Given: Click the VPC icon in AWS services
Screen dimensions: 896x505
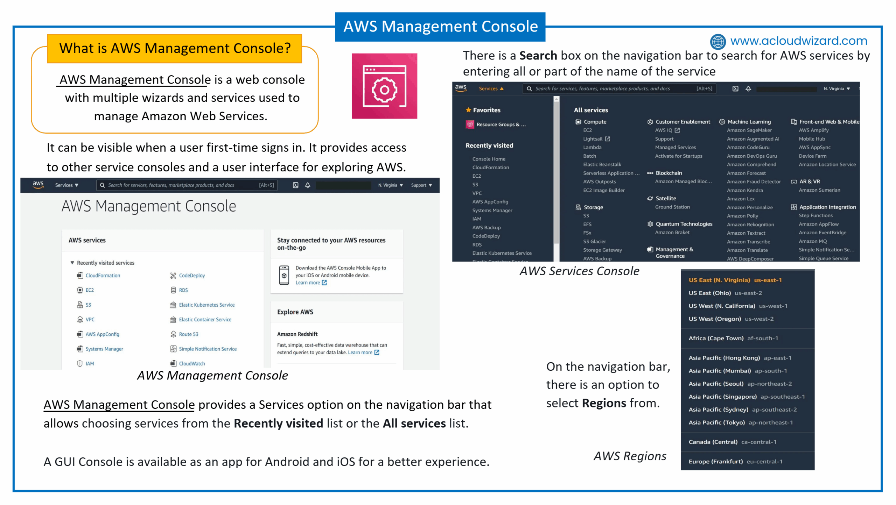Looking at the screenshot, I should 80,320.
